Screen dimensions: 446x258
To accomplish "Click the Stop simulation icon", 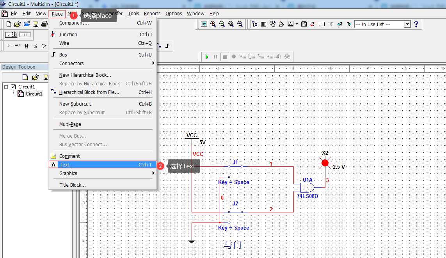I will [225, 57].
